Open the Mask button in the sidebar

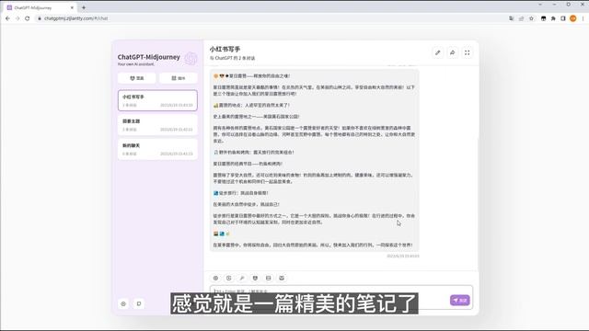tap(137, 78)
